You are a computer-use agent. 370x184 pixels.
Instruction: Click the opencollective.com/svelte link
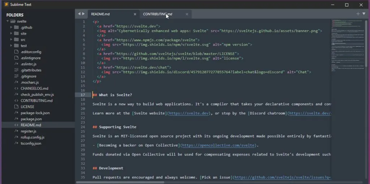point(218,145)
